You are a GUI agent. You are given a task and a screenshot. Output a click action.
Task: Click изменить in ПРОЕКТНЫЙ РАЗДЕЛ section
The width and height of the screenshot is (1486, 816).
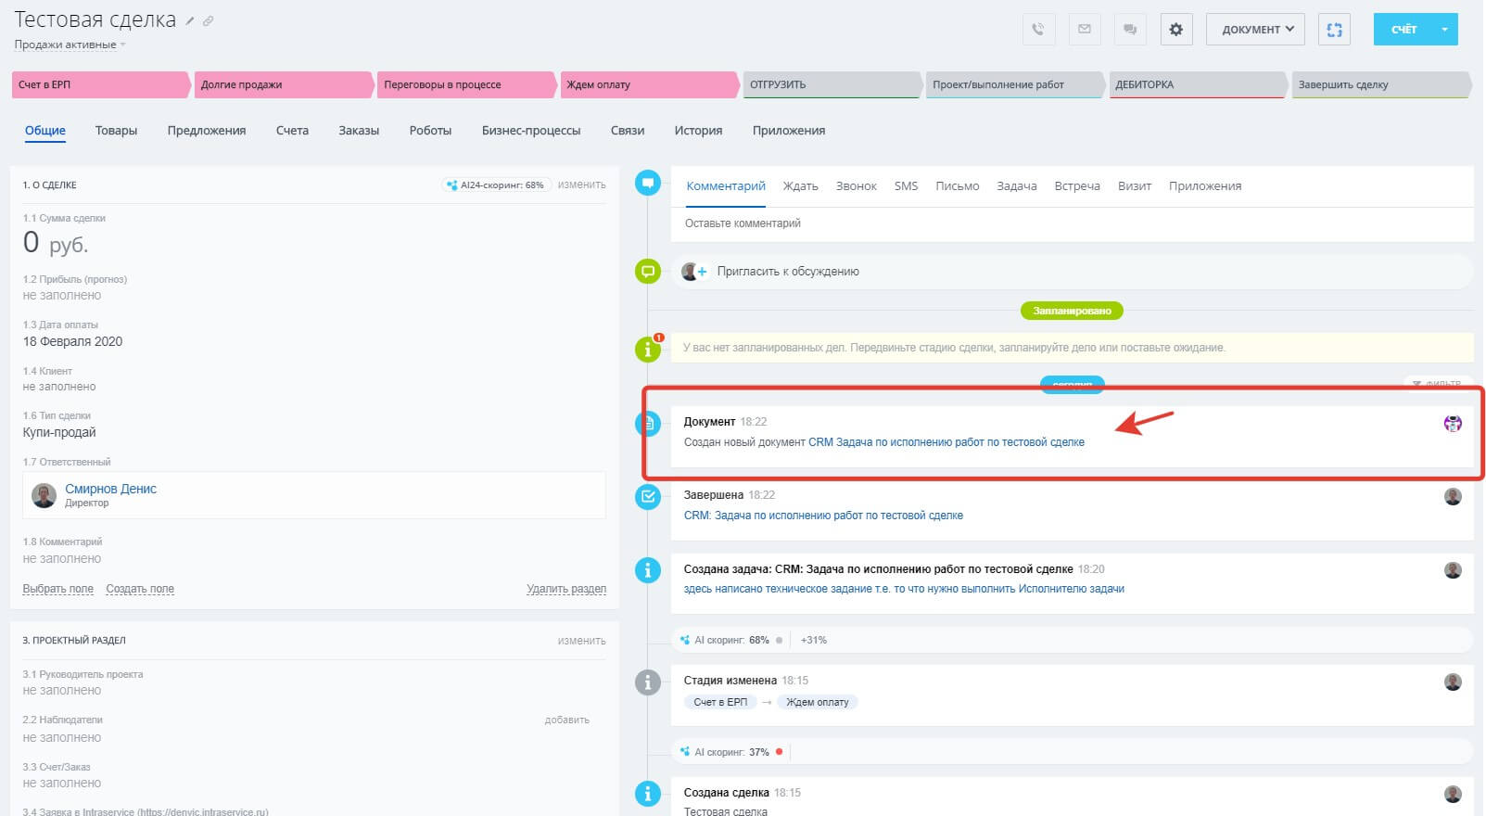click(581, 641)
